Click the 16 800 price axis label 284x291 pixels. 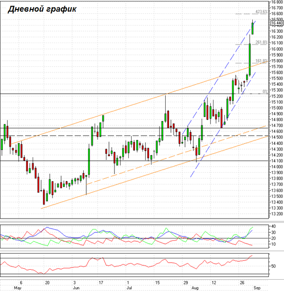(277, 2)
